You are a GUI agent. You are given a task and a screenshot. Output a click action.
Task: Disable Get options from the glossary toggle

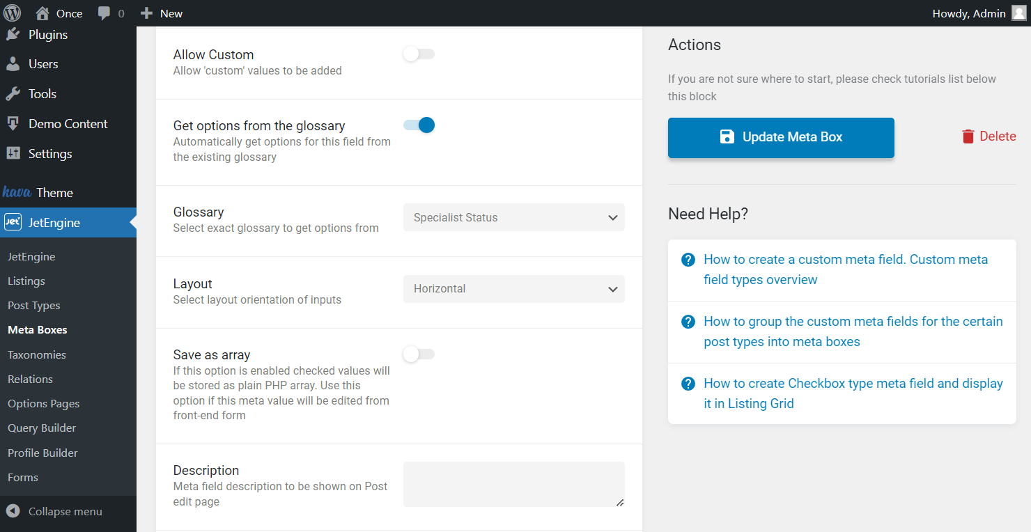(419, 125)
